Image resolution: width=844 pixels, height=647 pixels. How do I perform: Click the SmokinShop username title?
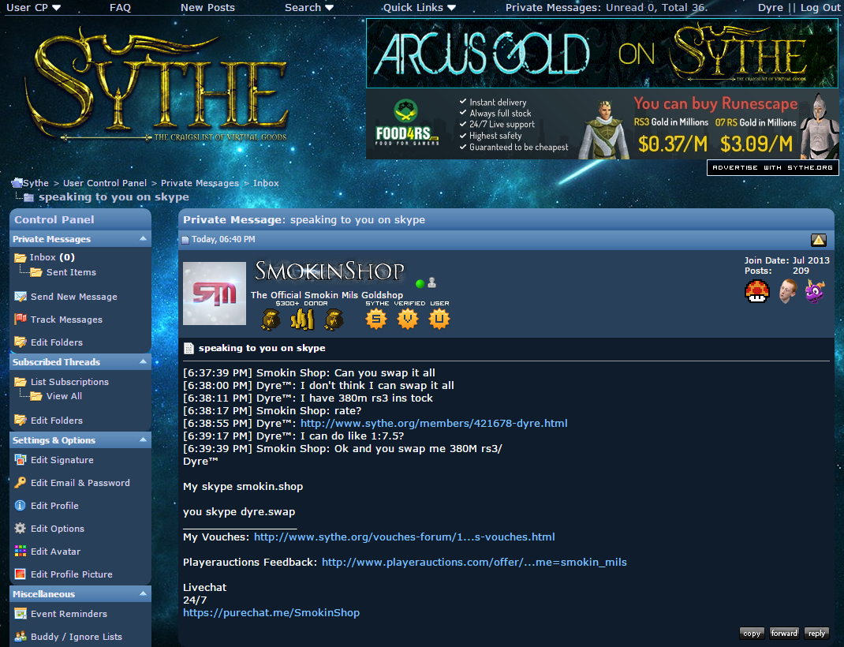[330, 271]
